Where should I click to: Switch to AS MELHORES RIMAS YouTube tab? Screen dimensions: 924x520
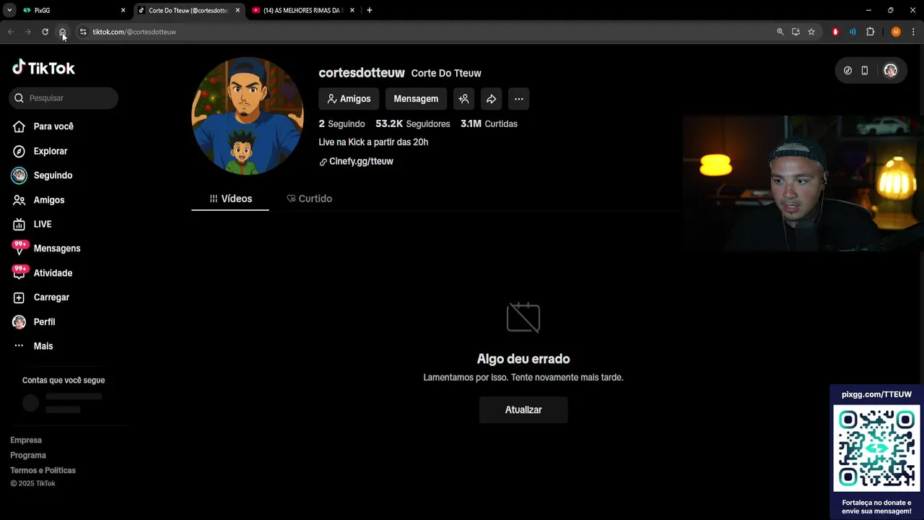pyautogui.click(x=302, y=11)
